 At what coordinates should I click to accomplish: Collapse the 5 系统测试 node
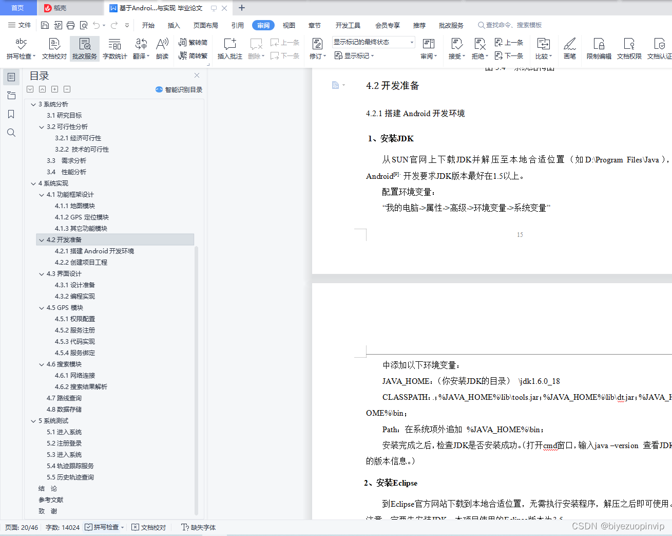(x=33, y=421)
